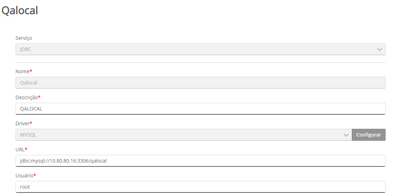The width and height of the screenshot is (393, 196).
Task: Click the Nome field label
Action: (22, 71)
